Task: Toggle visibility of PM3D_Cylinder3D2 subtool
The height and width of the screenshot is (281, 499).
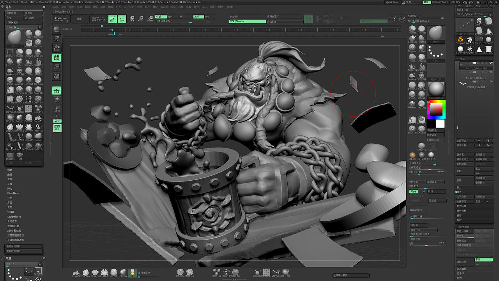Action: click(491, 63)
